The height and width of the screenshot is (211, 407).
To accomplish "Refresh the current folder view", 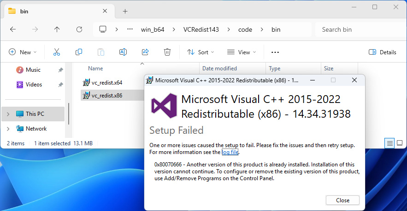I will point(79,29).
